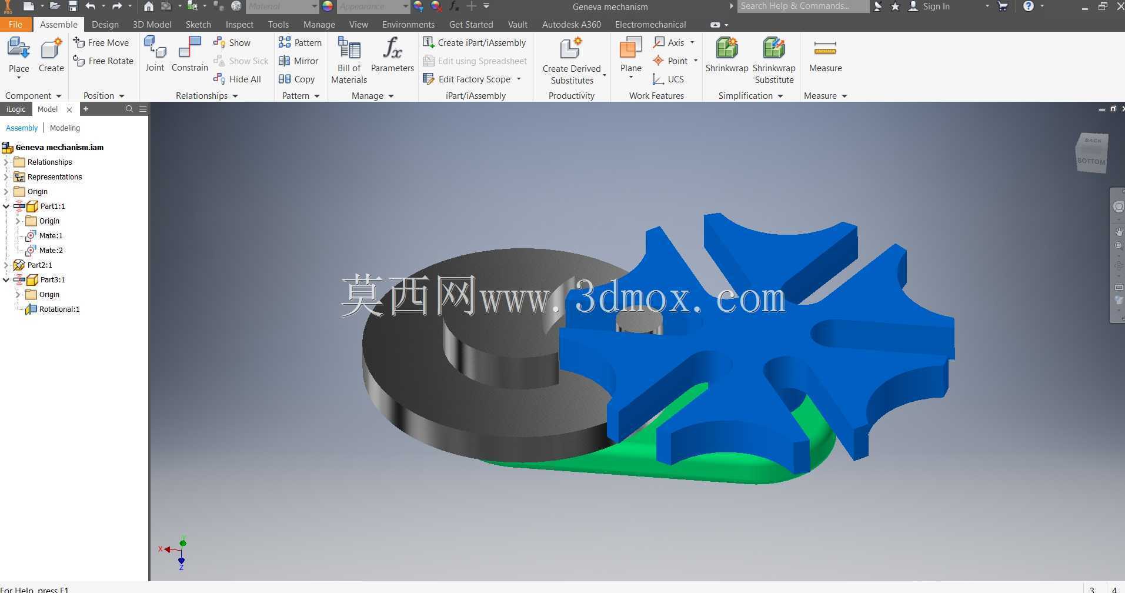Switch to the Design ribbon tab
This screenshot has width=1125, height=593.
click(105, 24)
